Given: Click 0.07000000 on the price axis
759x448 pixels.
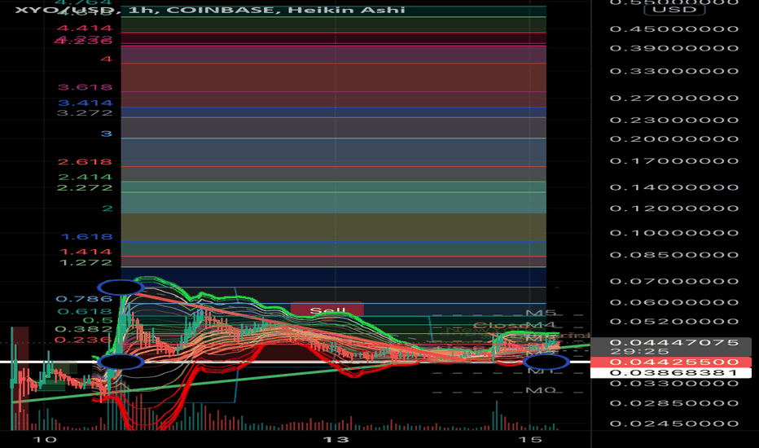Looking at the screenshot, I should click(x=674, y=281).
